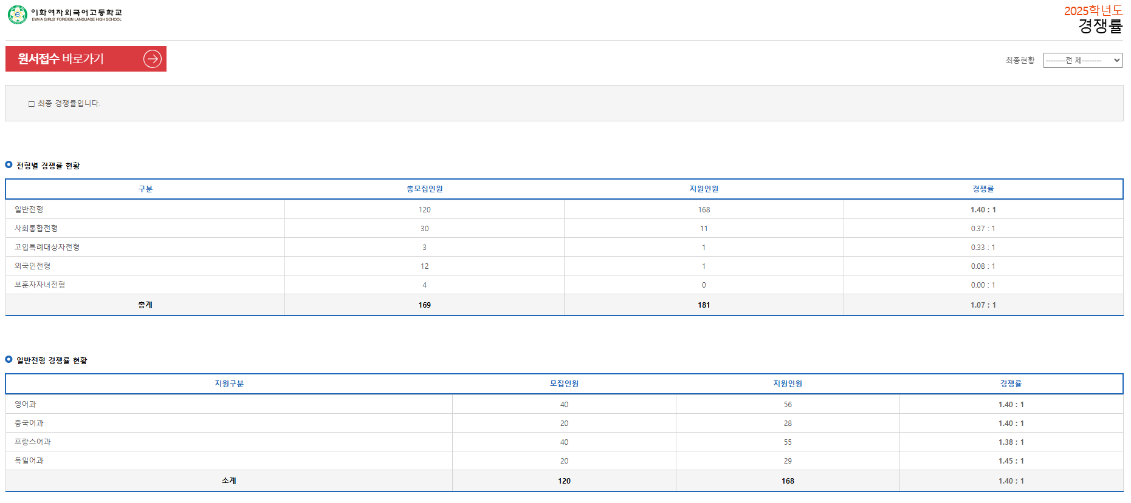Click the blue bullet beside 전형별 경쟁률 현황
This screenshot has height=503, width=1131.
pyautogui.click(x=9, y=164)
